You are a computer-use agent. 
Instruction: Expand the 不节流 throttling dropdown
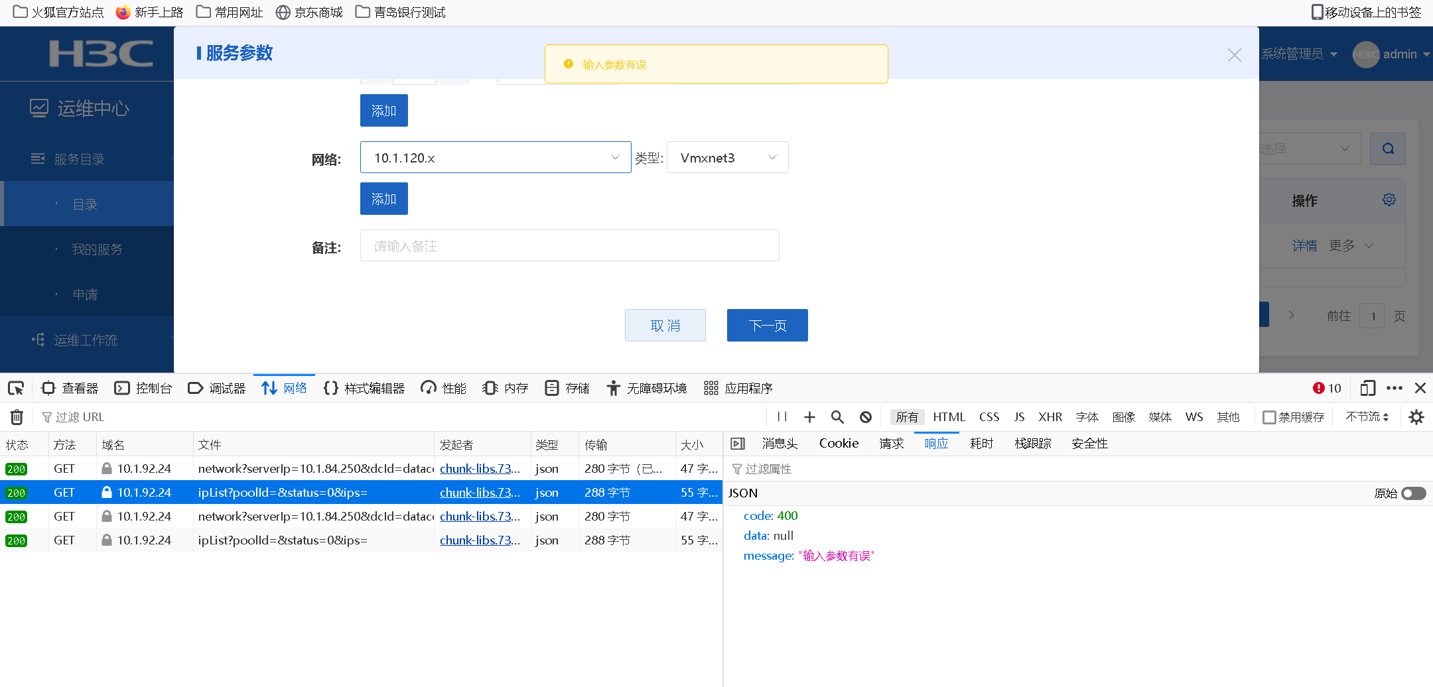click(1367, 417)
